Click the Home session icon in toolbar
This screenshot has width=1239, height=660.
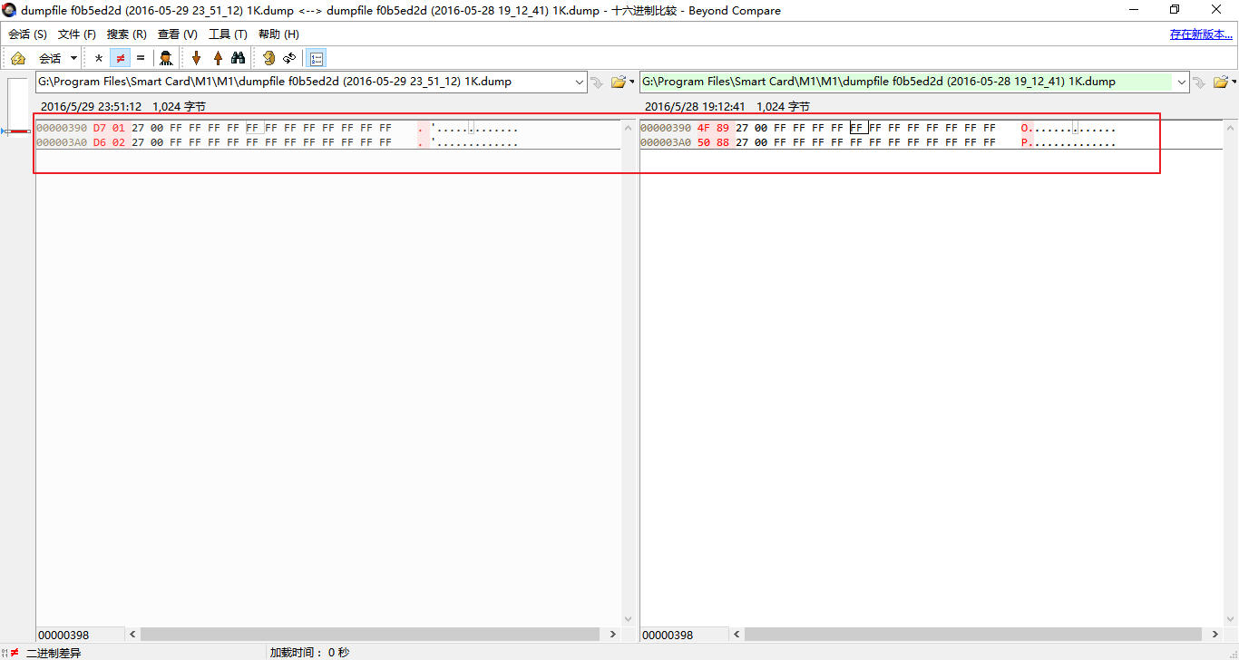pyautogui.click(x=18, y=58)
